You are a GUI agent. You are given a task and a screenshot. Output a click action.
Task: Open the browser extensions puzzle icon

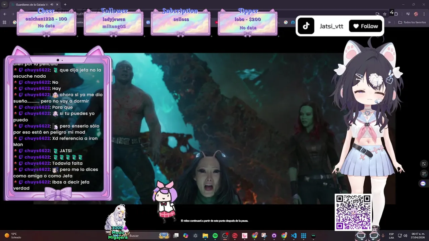396,14
